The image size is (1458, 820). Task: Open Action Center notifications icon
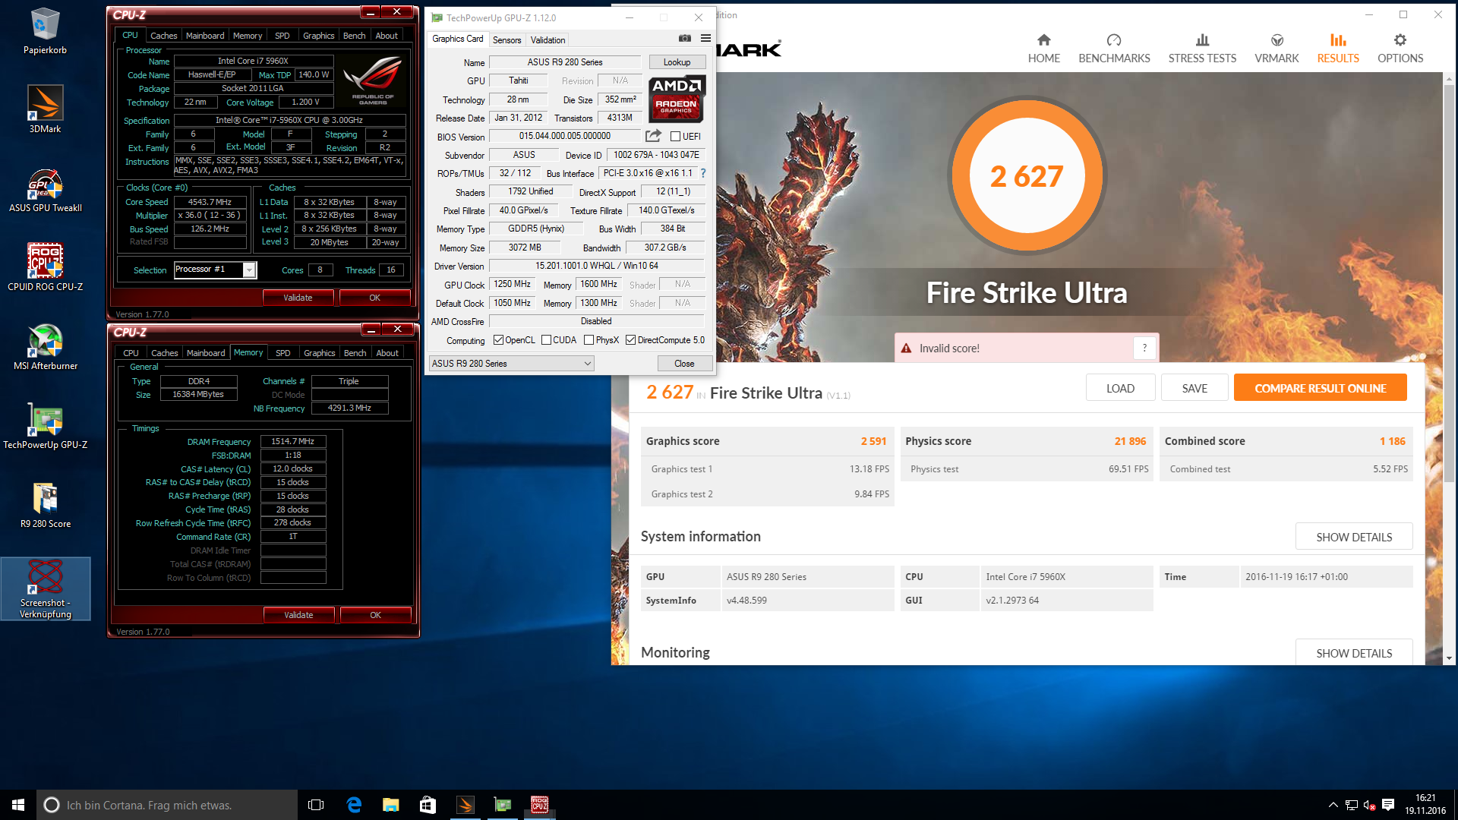click(x=1388, y=805)
